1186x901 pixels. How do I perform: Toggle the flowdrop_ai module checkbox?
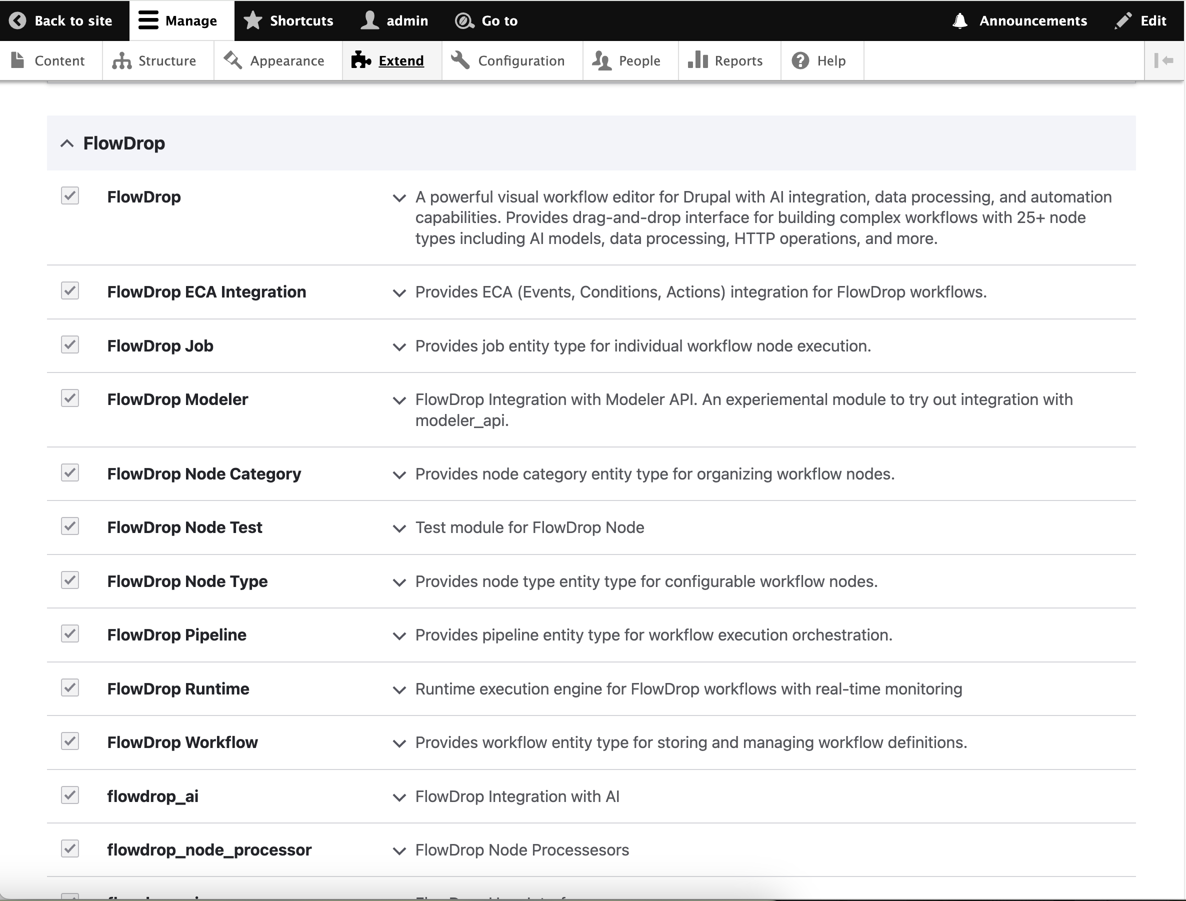coord(70,795)
